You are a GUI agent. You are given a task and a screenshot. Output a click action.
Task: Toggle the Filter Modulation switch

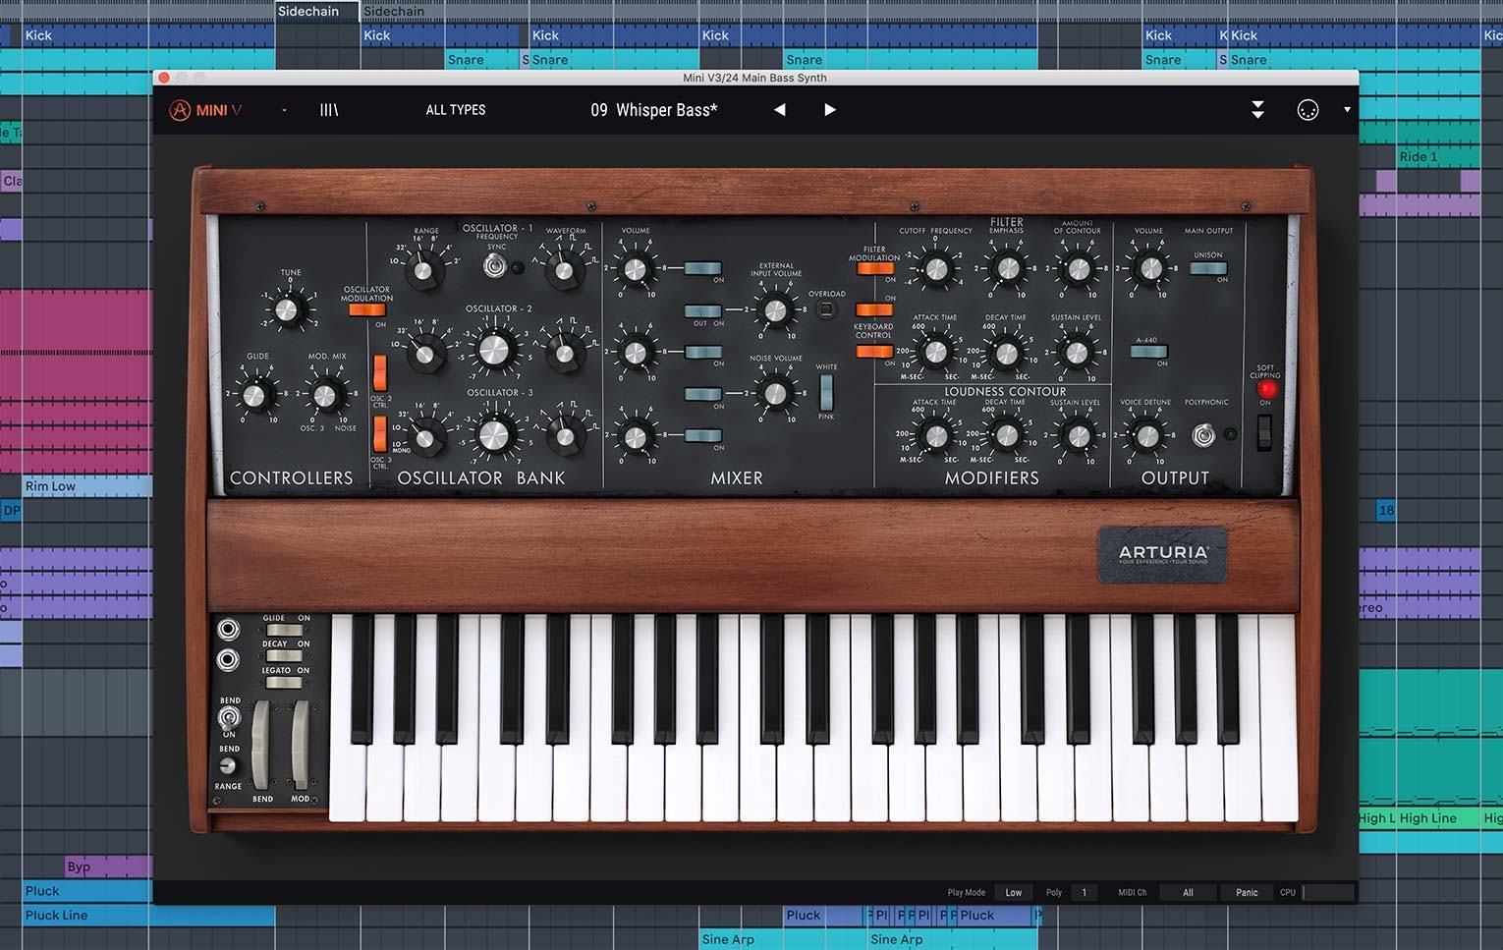tap(874, 268)
